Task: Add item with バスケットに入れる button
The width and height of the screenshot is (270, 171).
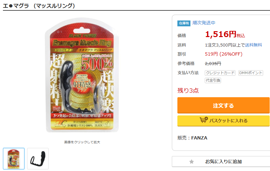Action: (223, 121)
